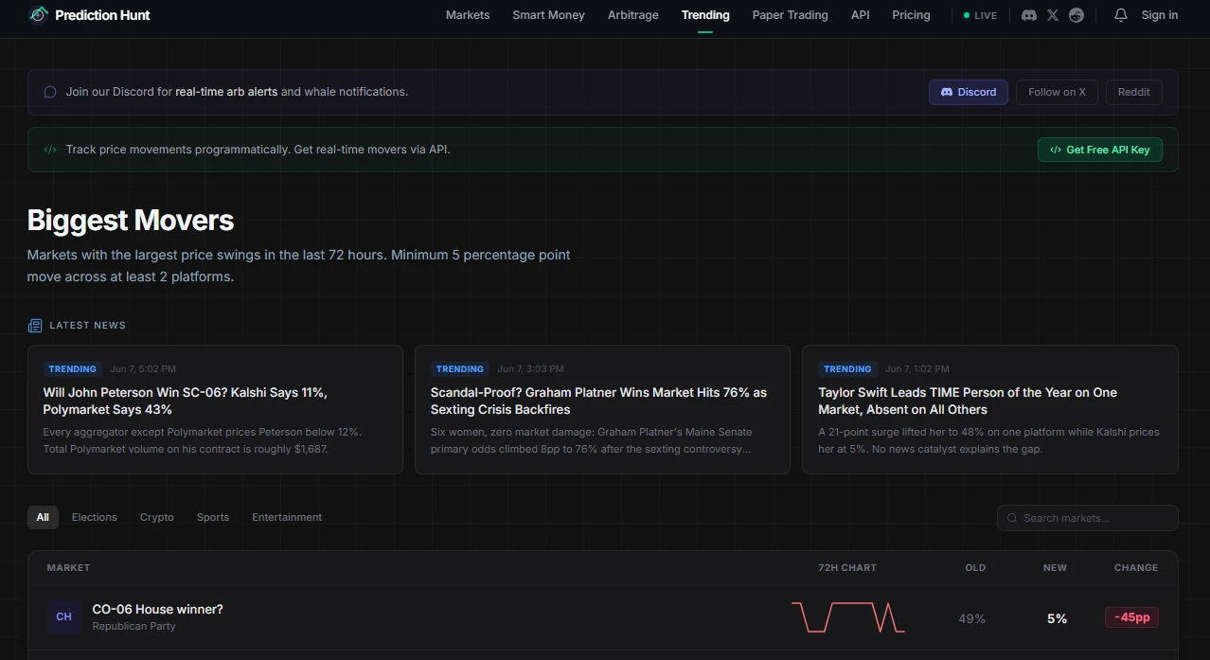This screenshot has width=1210, height=660.
Task: Click the code brackets icon in API banner
Action: click(50, 150)
